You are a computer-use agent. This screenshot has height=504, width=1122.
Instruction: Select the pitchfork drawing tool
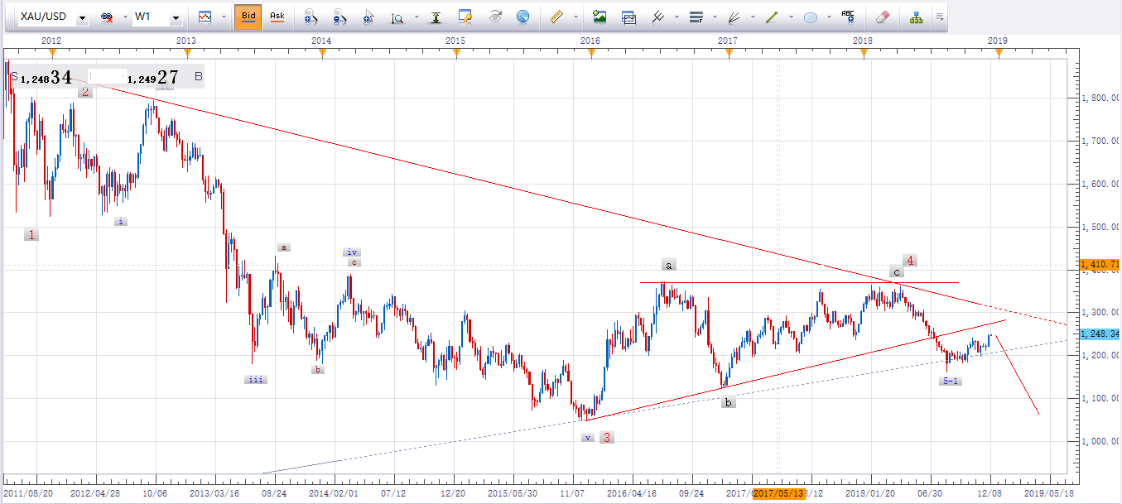pos(658,17)
